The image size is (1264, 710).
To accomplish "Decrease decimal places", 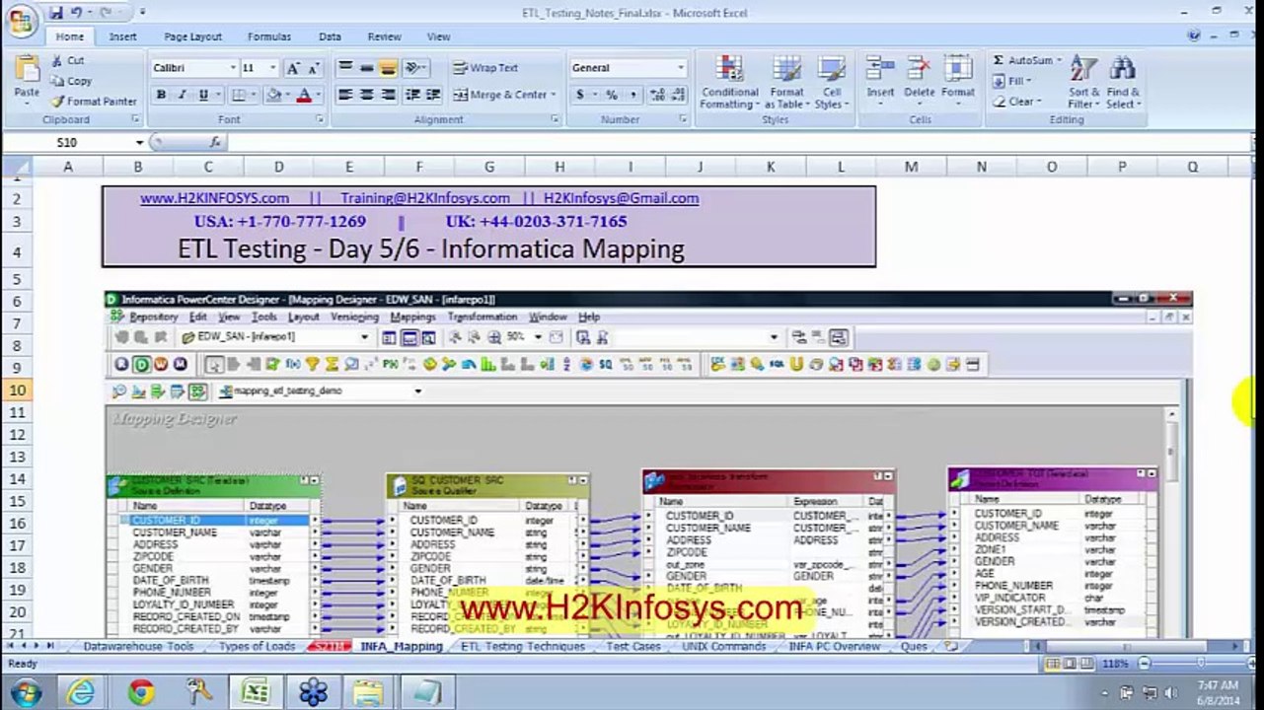I will pyautogui.click(x=676, y=95).
